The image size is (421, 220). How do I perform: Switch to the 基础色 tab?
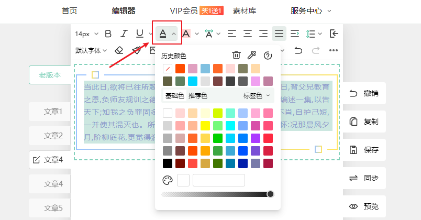175,96
